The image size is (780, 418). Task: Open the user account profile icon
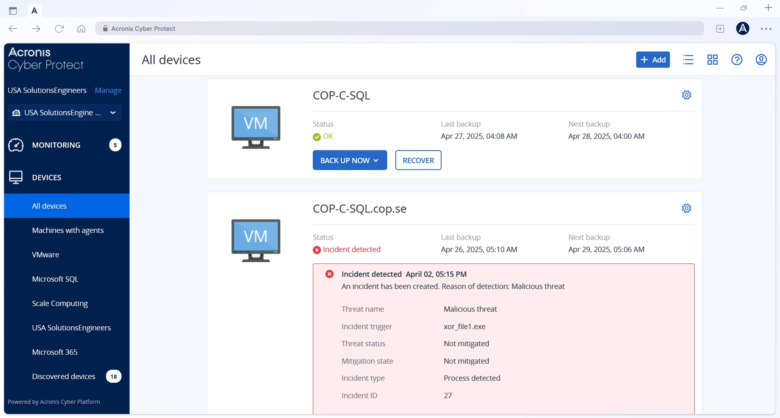(x=761, y=60)
